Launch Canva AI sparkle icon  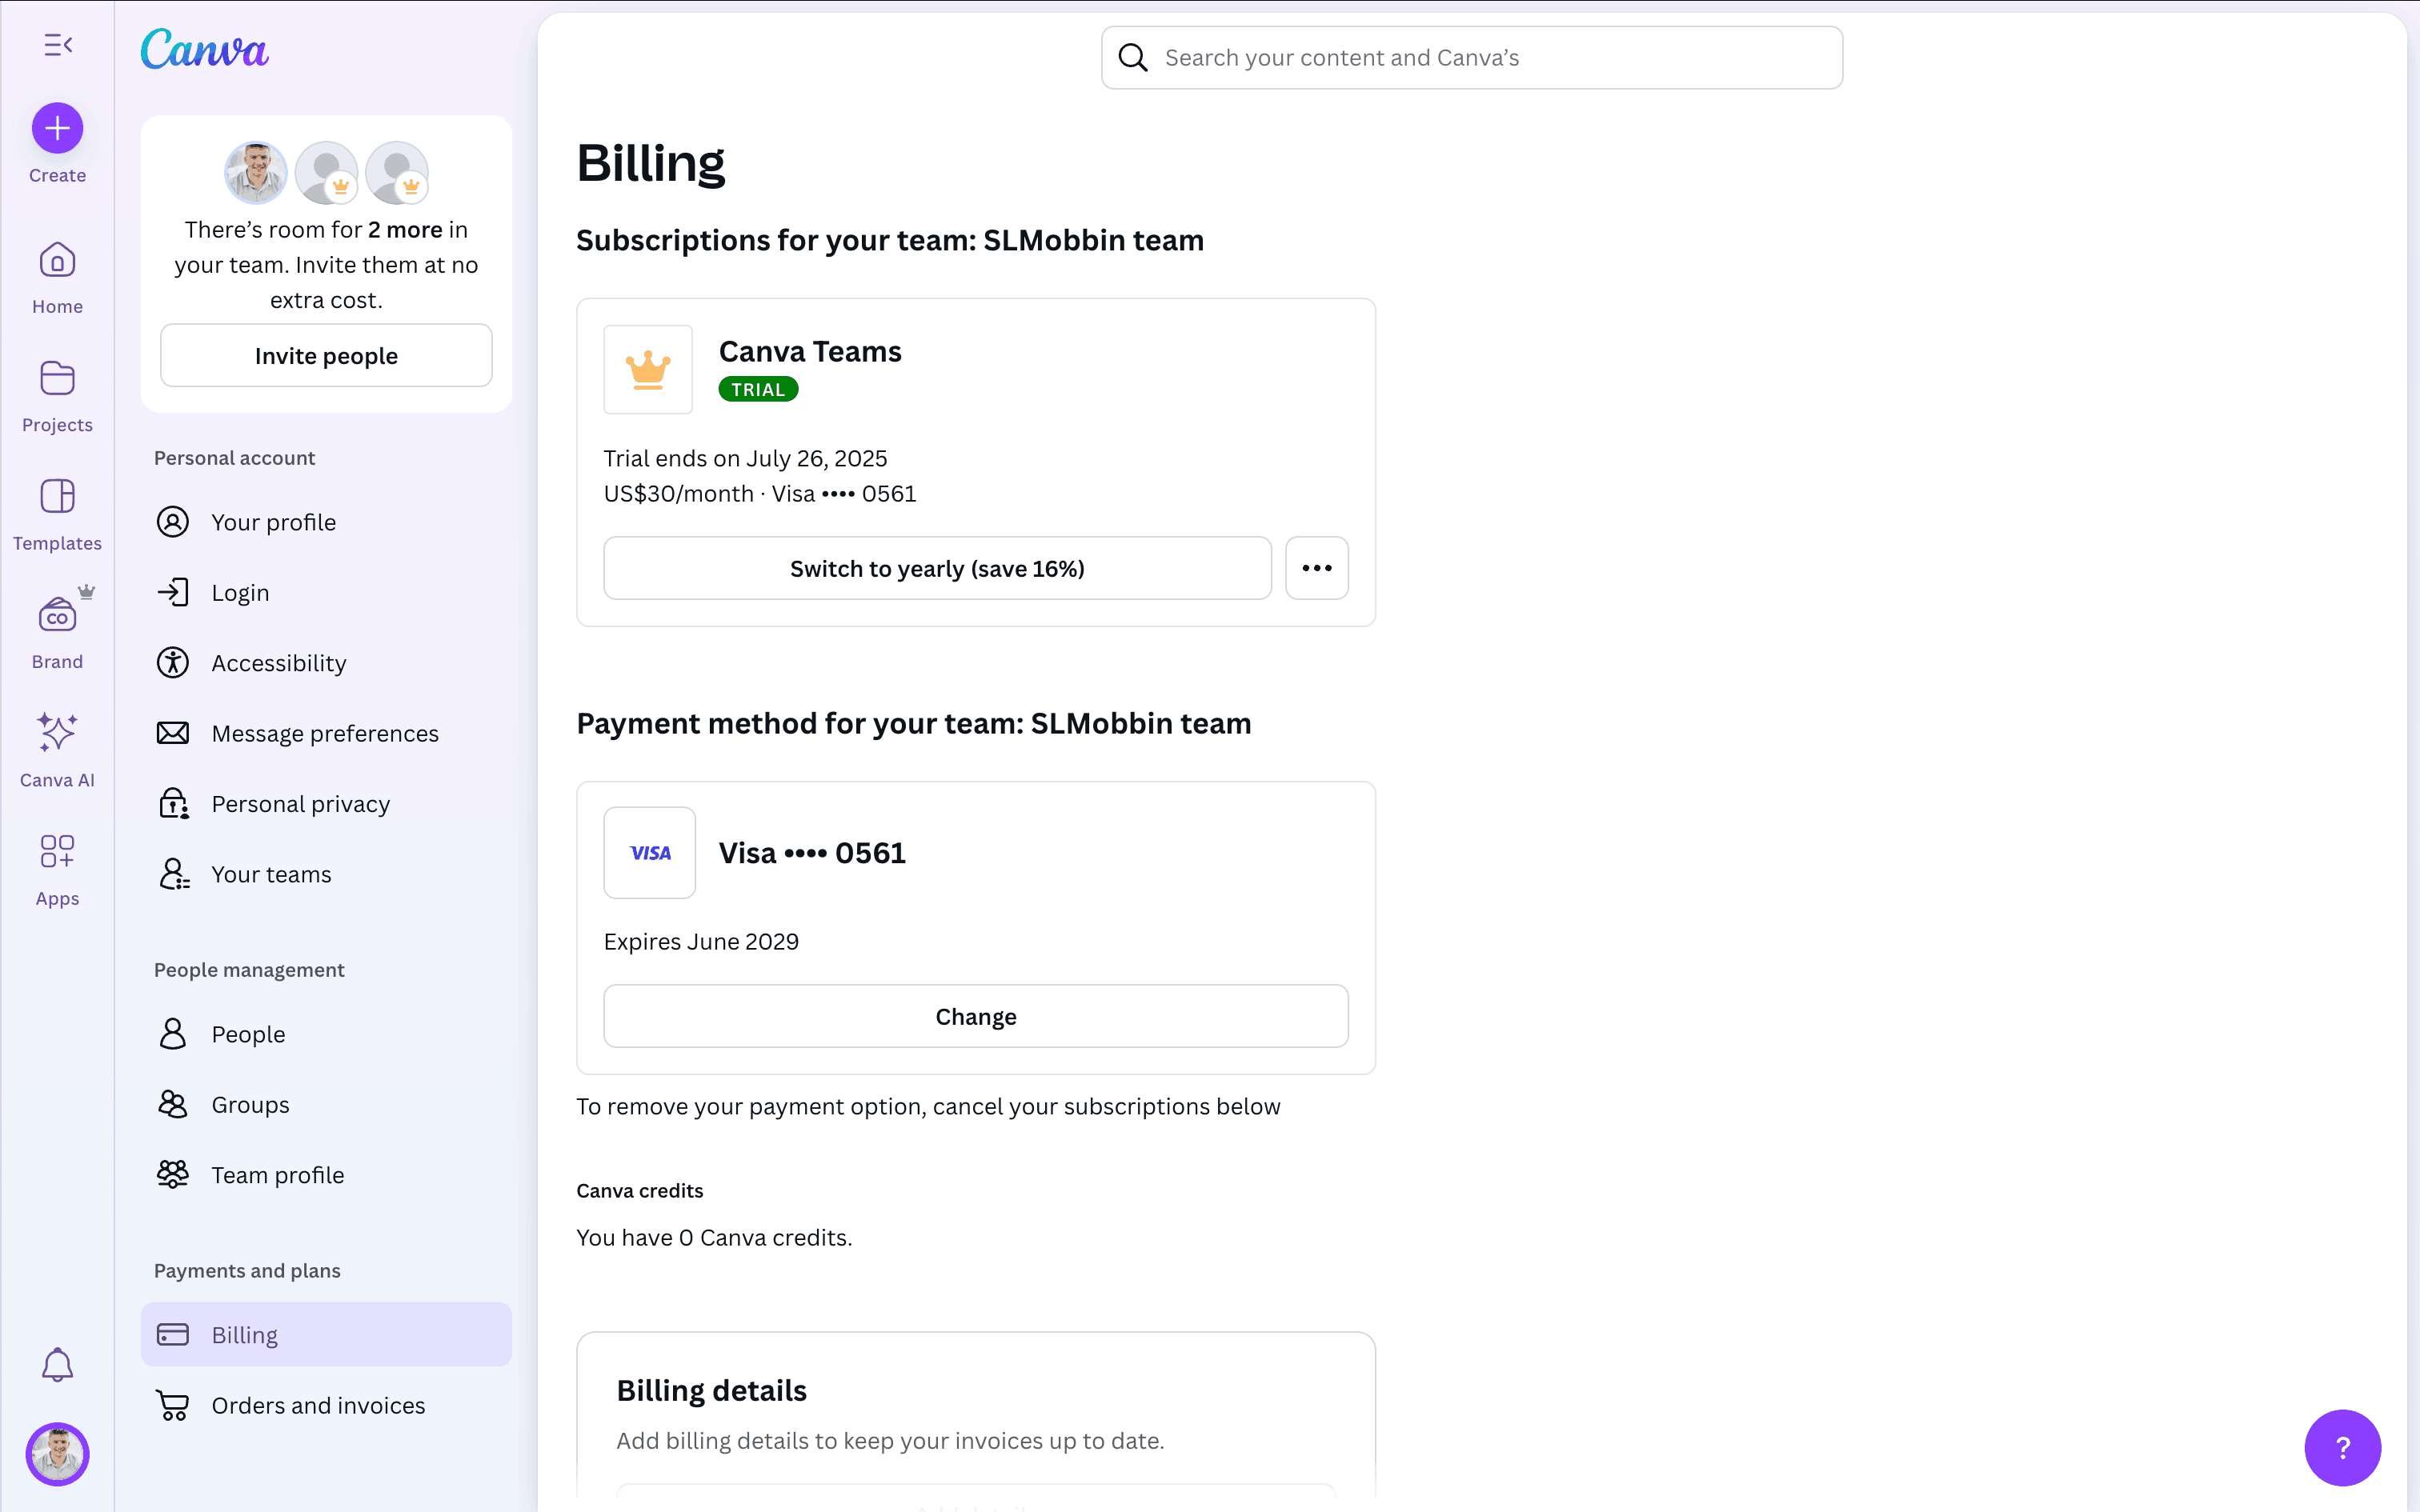pos(57,734)
